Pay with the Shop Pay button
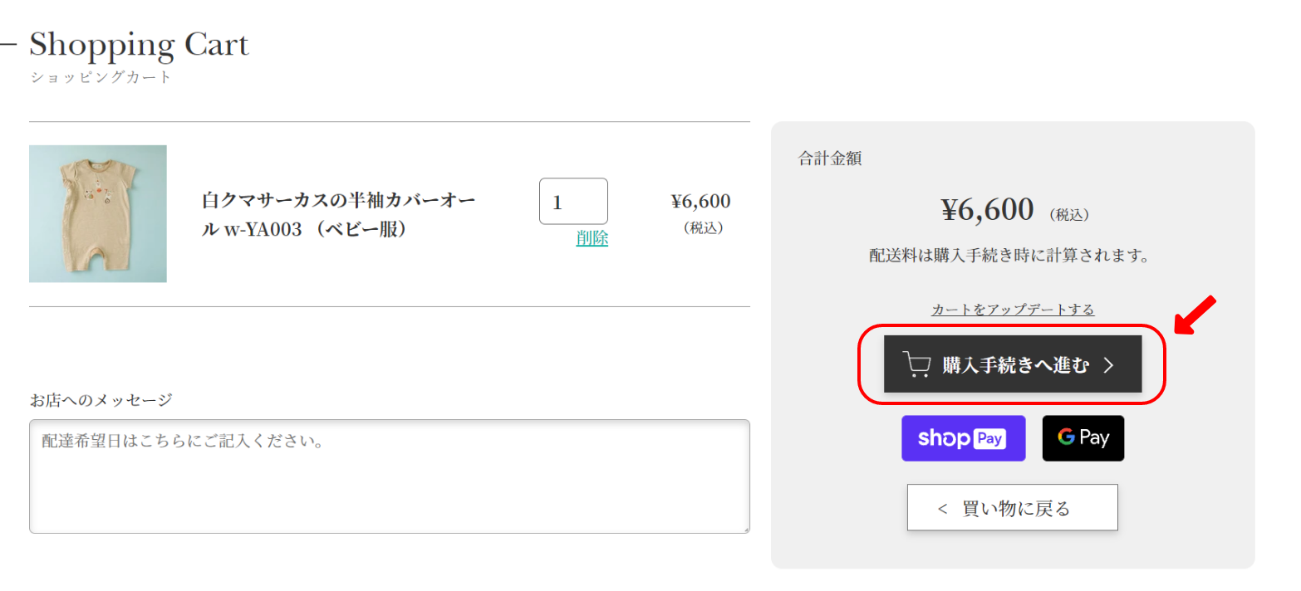The width and height of the screenshot is (1301, 591). (x=963, y=438)
